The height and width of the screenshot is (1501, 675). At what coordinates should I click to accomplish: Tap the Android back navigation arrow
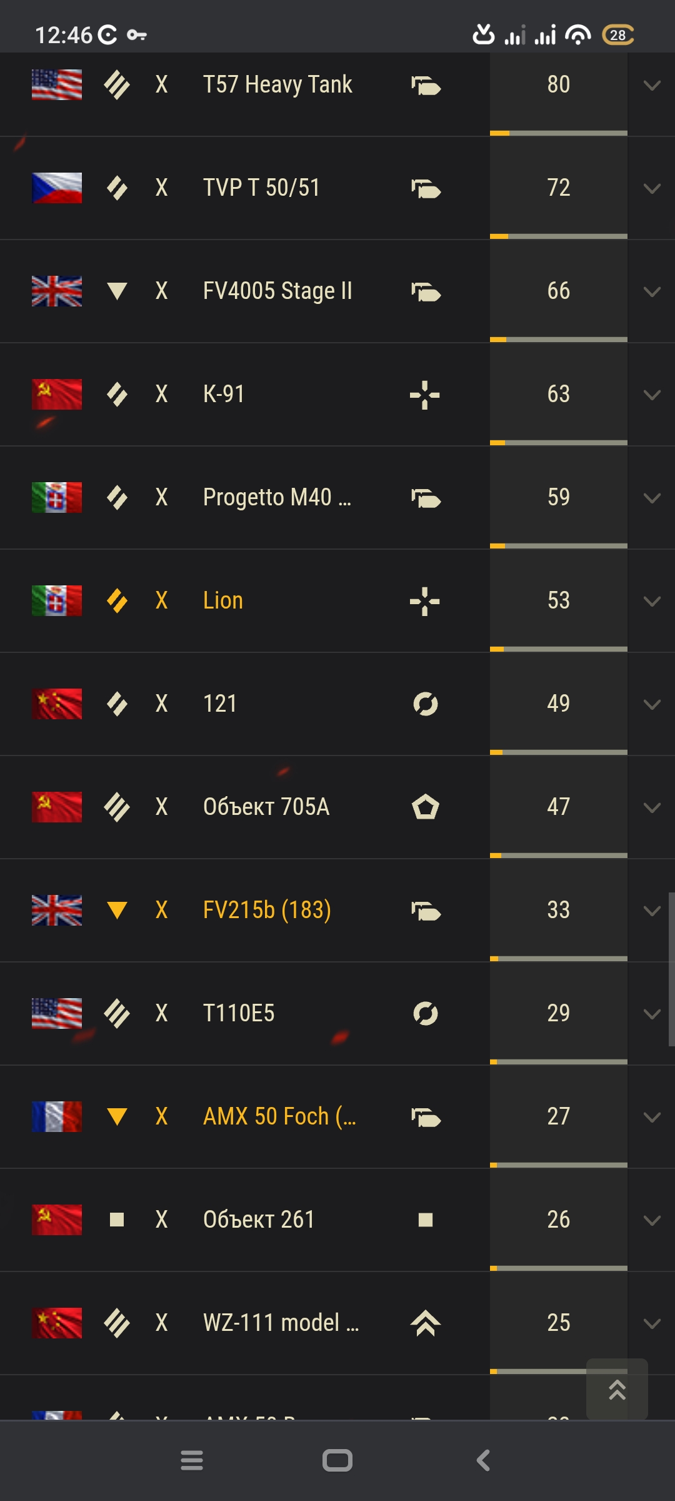pos(483,1460)
